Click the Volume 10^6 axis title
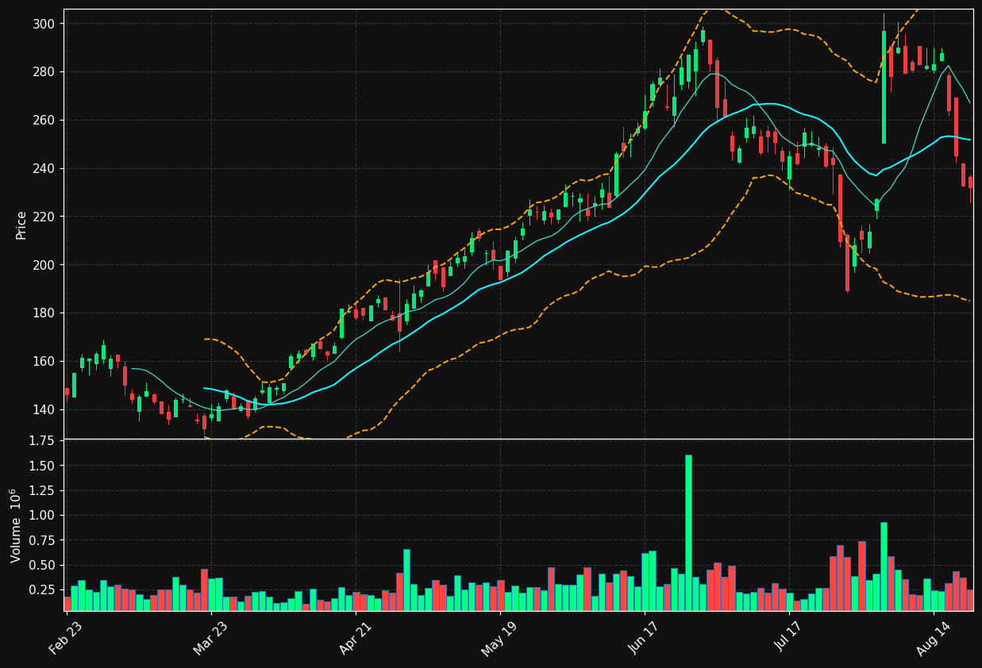 tap(17, 525)
